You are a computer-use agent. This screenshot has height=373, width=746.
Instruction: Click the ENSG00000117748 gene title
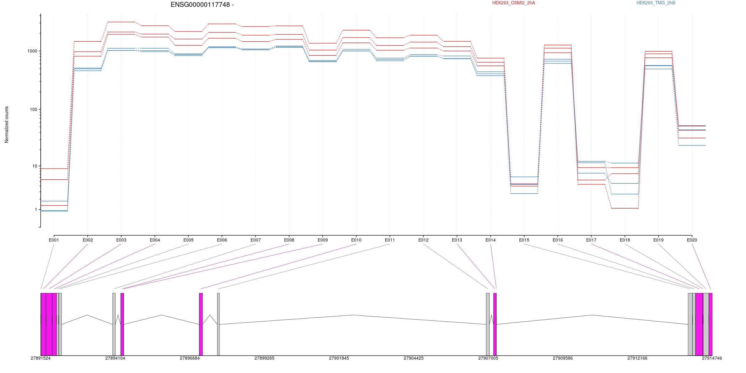(x=202, y=5)
